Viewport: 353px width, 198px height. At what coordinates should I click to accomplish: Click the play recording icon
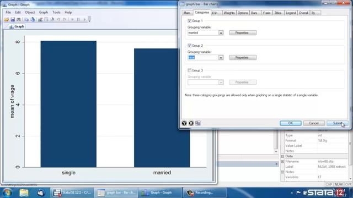(84, 20)
